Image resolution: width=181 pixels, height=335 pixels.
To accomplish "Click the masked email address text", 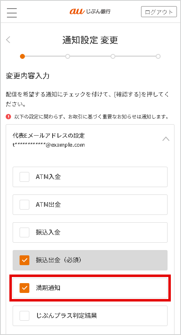I will click(49, 145).
